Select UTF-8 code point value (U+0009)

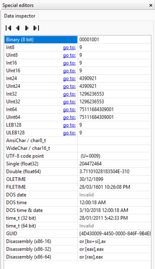pyautogui.click(x=90, y=156)
